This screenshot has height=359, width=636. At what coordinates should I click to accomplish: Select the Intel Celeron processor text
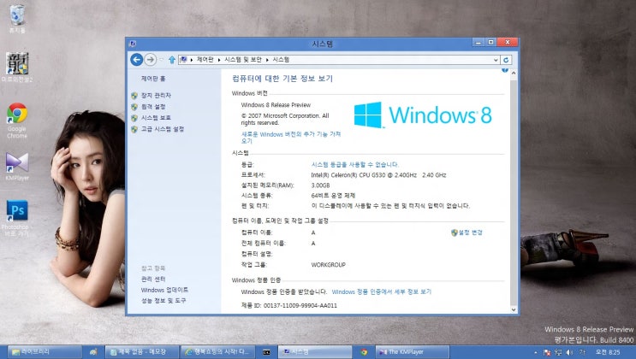[378, 175]
